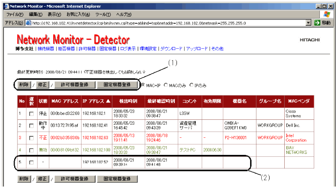This screenshot has width=336, height=188.
Task: Open the ファイル(F) menu
Action: click(15, 15)
